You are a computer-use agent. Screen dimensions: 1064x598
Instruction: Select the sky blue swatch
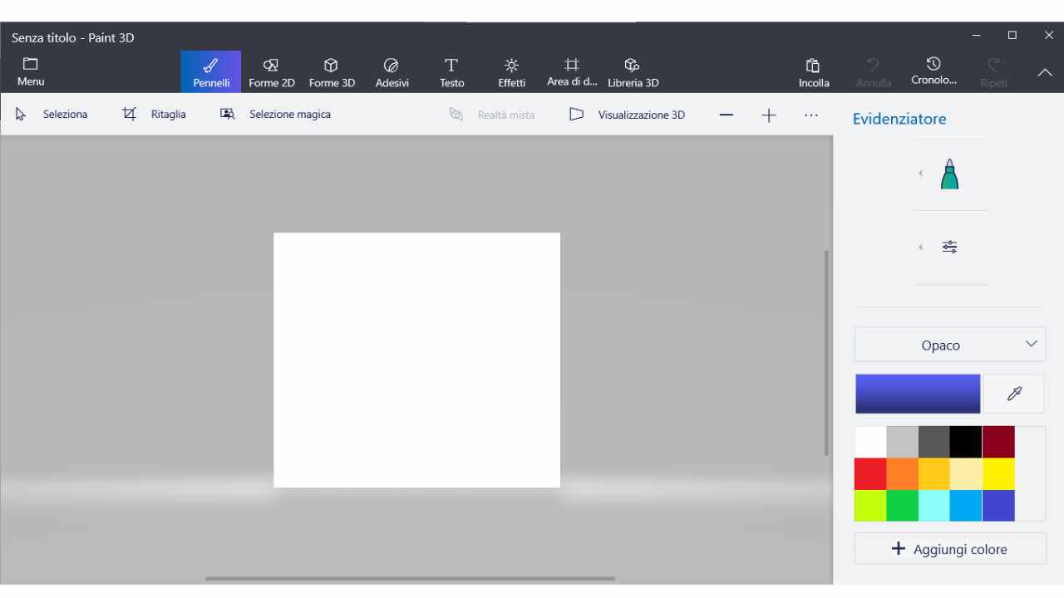click(x=966, y=506)
